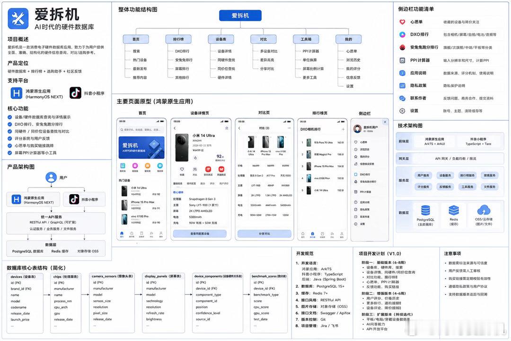This screenshot has width=511, height=341.
Task: Toggle the 屏幕PPI计算器等小工具 checkmark
Action: tap(10, 153)
